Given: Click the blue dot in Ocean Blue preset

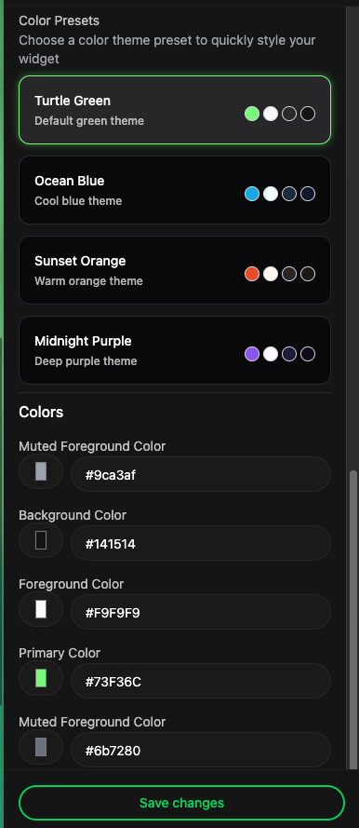Looking at the screenshot, I should (252, 194).
